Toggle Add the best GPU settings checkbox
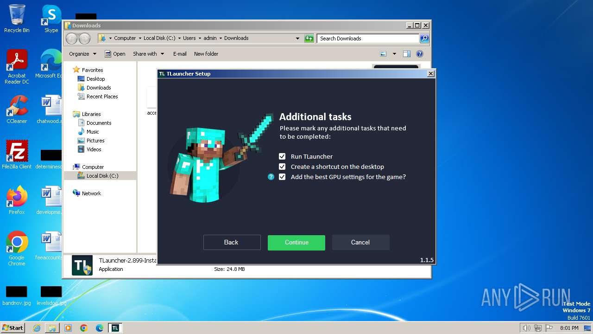The width and height of the screenshot is (593, 334). (x=282, y=177)
